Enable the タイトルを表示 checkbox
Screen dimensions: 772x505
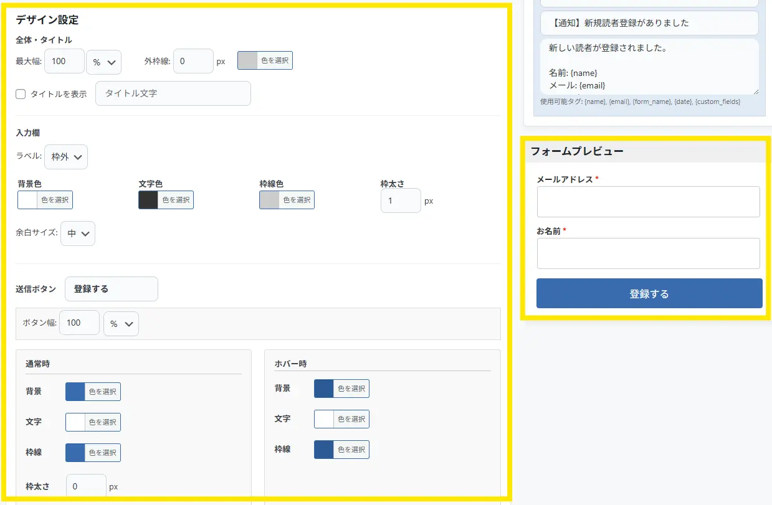click(x=21, y=94)
